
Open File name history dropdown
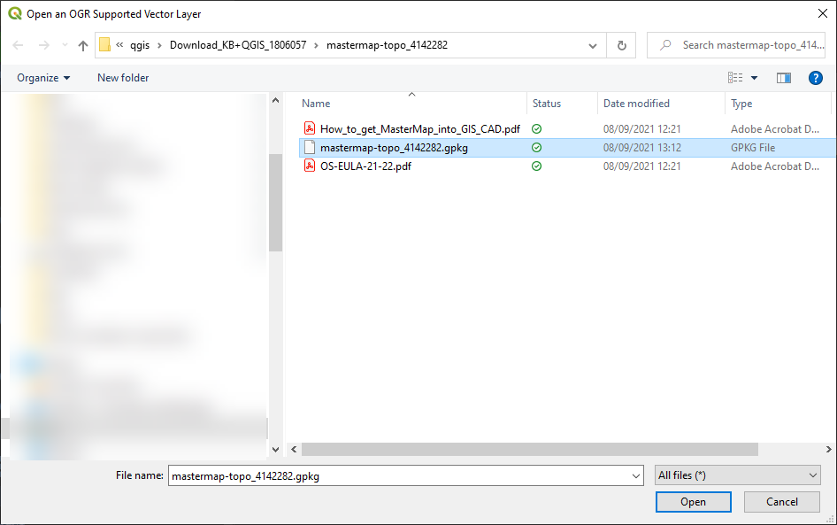[636, 475]
